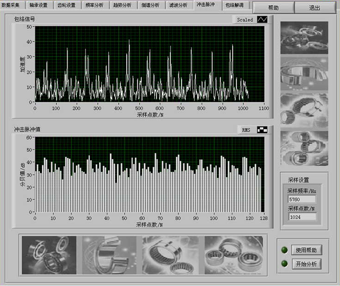Click the green LED beside 开始分析
The width and height of the screenshot is (340, 286).
[x=284, y=264]
